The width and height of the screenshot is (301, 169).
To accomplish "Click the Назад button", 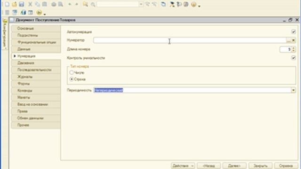I will tap(209, 166).
